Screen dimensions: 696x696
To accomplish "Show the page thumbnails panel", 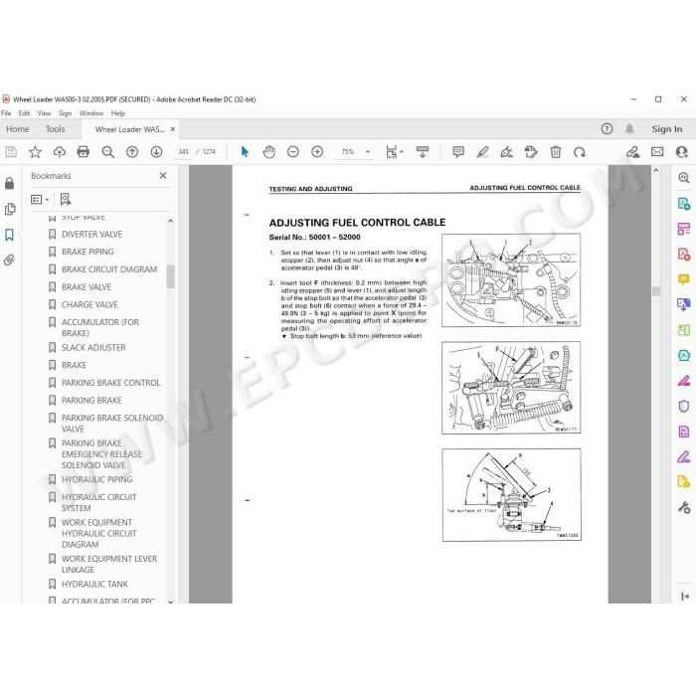I will click(x=9, y=209).
